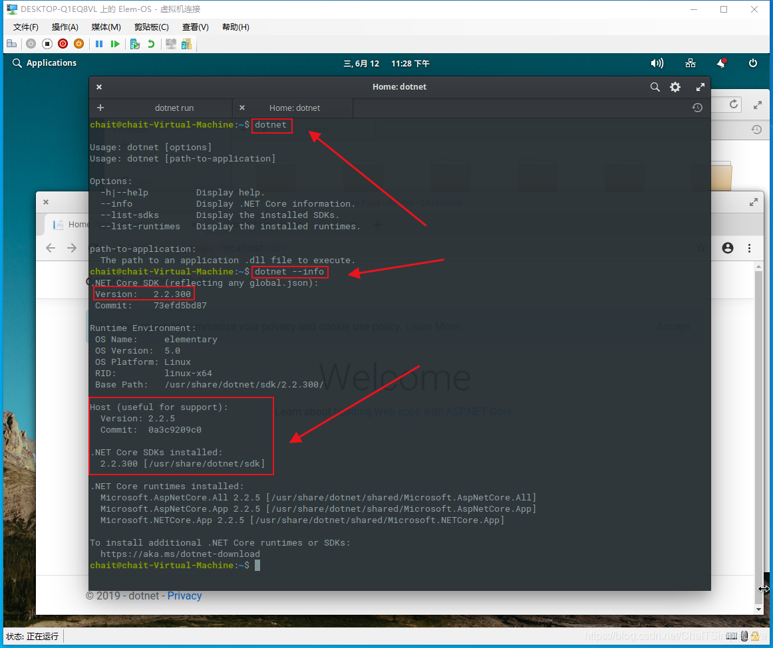This screenshot has height=648, width=773.
Task: Maximize the Chromium browser window
Action: pyautogui.click(x=753, y=202)
